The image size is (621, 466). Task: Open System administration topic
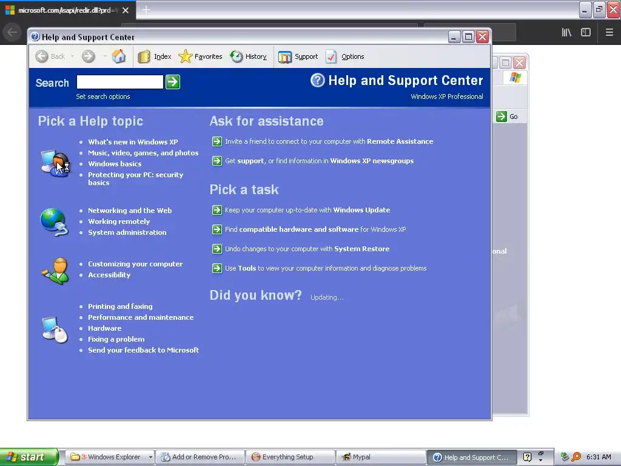(127, 232)
